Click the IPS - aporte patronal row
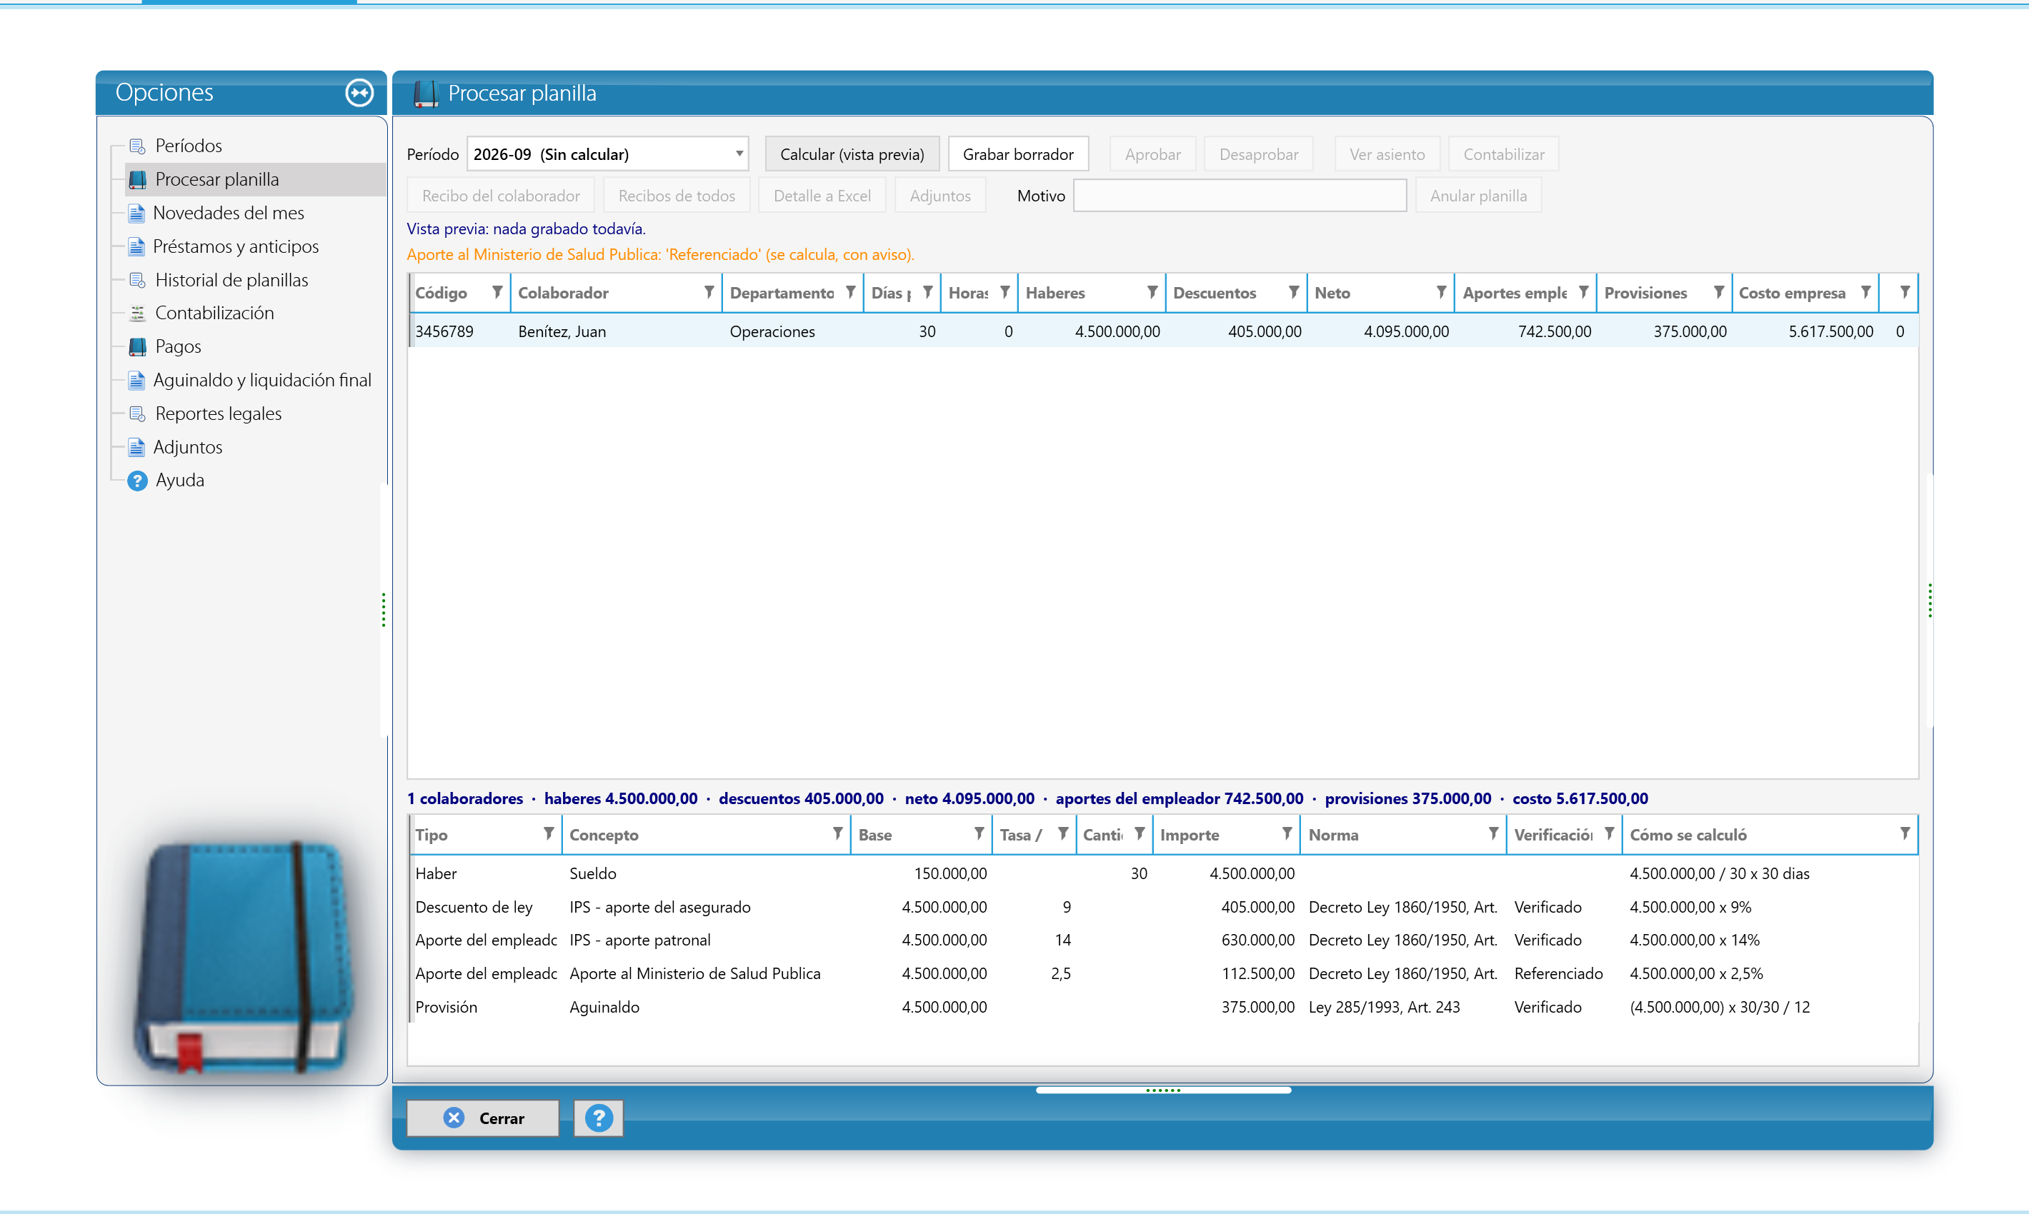This screenshot has height=1214, width=2029. point(1162,940)
